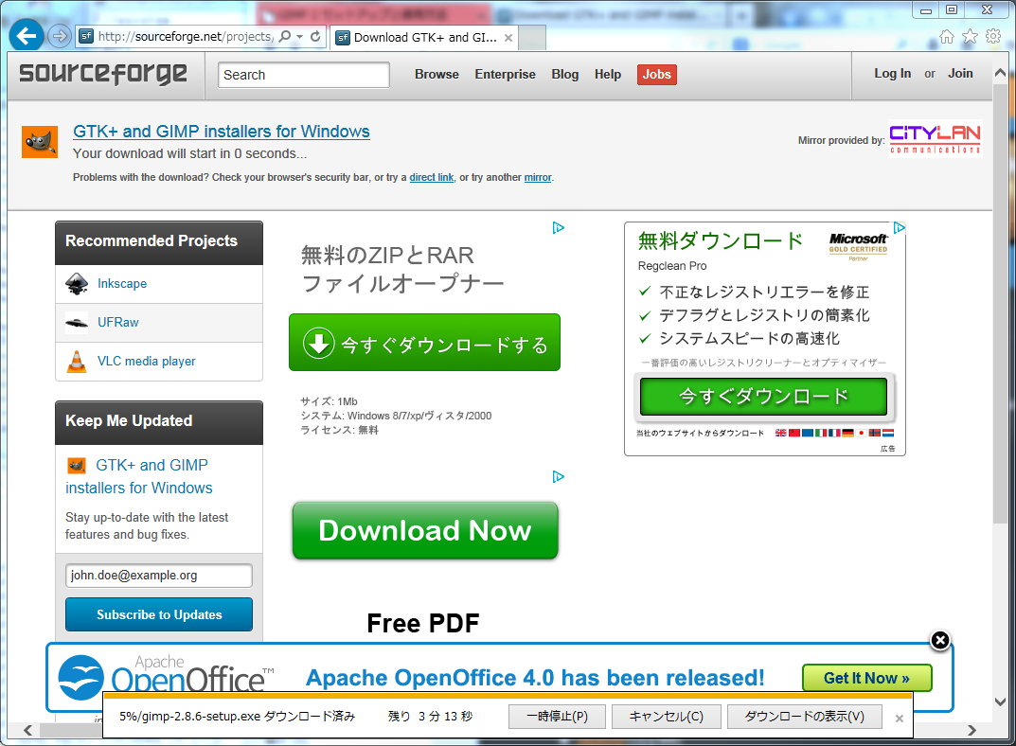
Task: Pause download with 一時停止(P) button
Action: (x=558, y=717)
